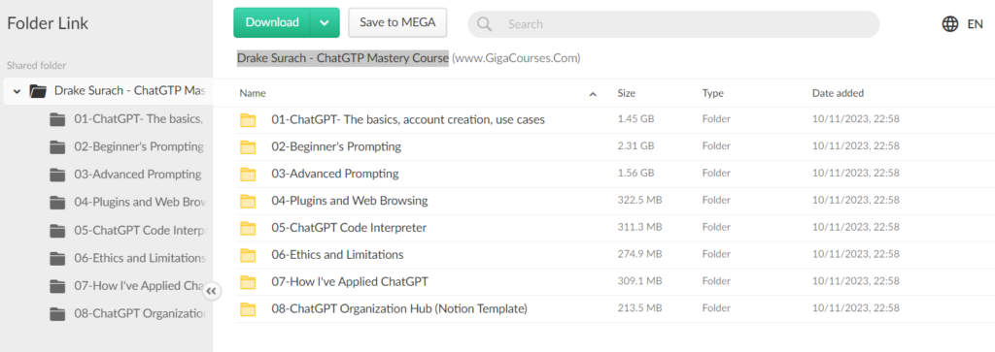Click the EN language label
This screenshot has width=995, height=352.
coord(975,24)
